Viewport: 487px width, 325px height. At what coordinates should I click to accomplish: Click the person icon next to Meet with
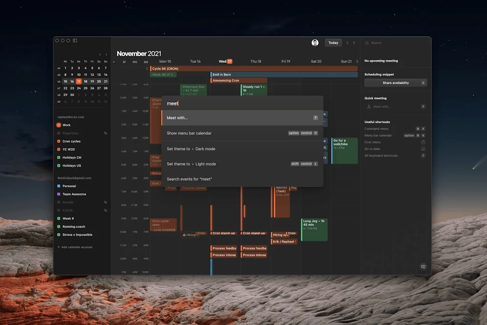(369, 107)
